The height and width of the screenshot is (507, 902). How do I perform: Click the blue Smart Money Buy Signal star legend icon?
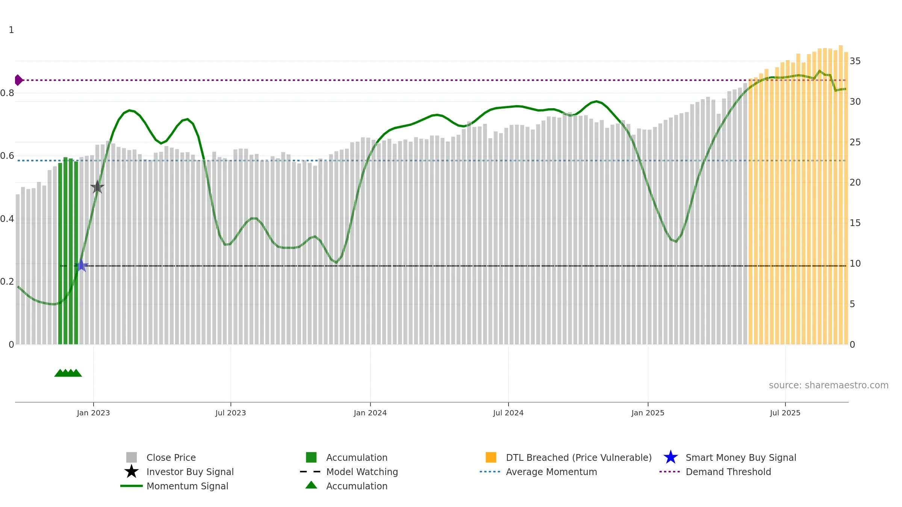point(670,457)
